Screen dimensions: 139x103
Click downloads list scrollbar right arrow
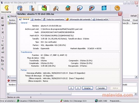click(x=136, y=77)
